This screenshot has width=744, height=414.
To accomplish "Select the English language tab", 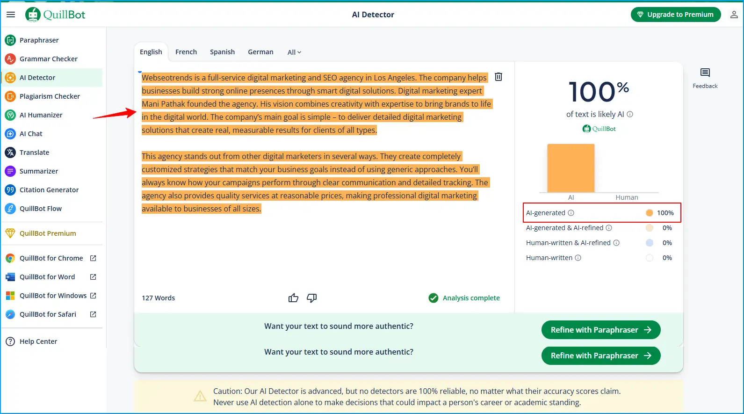I will pos(151,52).
